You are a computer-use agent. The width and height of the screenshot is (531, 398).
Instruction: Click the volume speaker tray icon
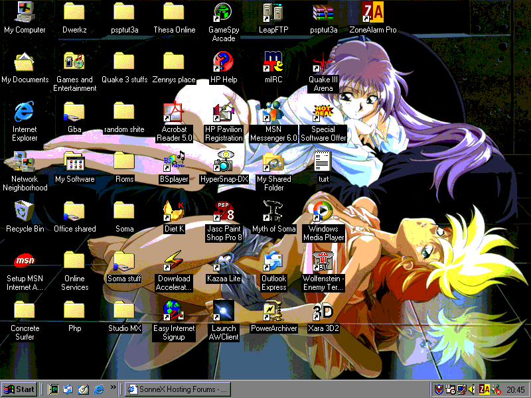click(472, 389)
